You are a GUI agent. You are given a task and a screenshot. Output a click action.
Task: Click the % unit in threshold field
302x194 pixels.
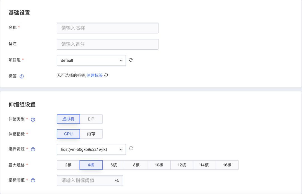tap(117, 181)
